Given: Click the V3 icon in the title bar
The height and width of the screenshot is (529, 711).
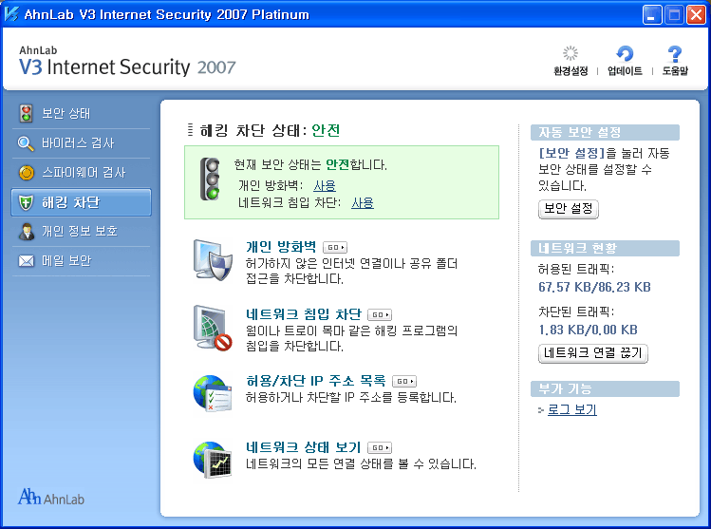Looking at the screenshot, I should pos(11,14).
